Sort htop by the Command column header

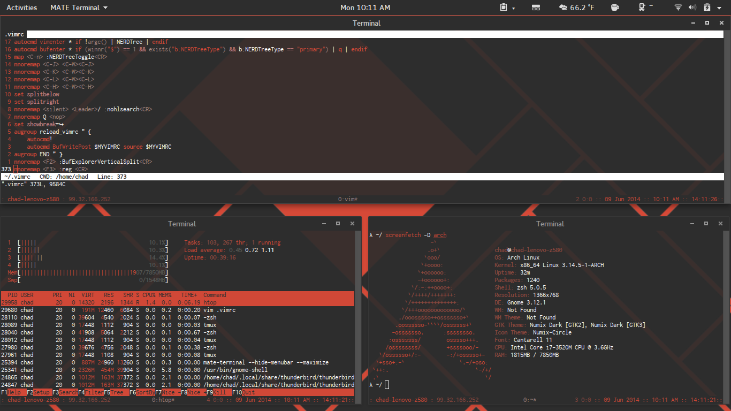(215, 295)
